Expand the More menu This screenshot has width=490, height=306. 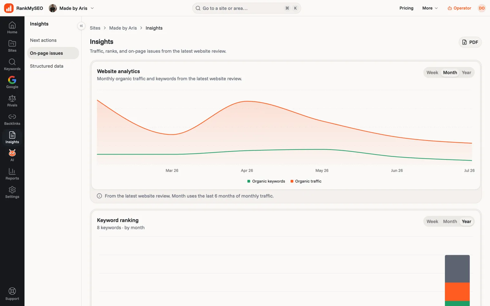[x=430, y=8]
